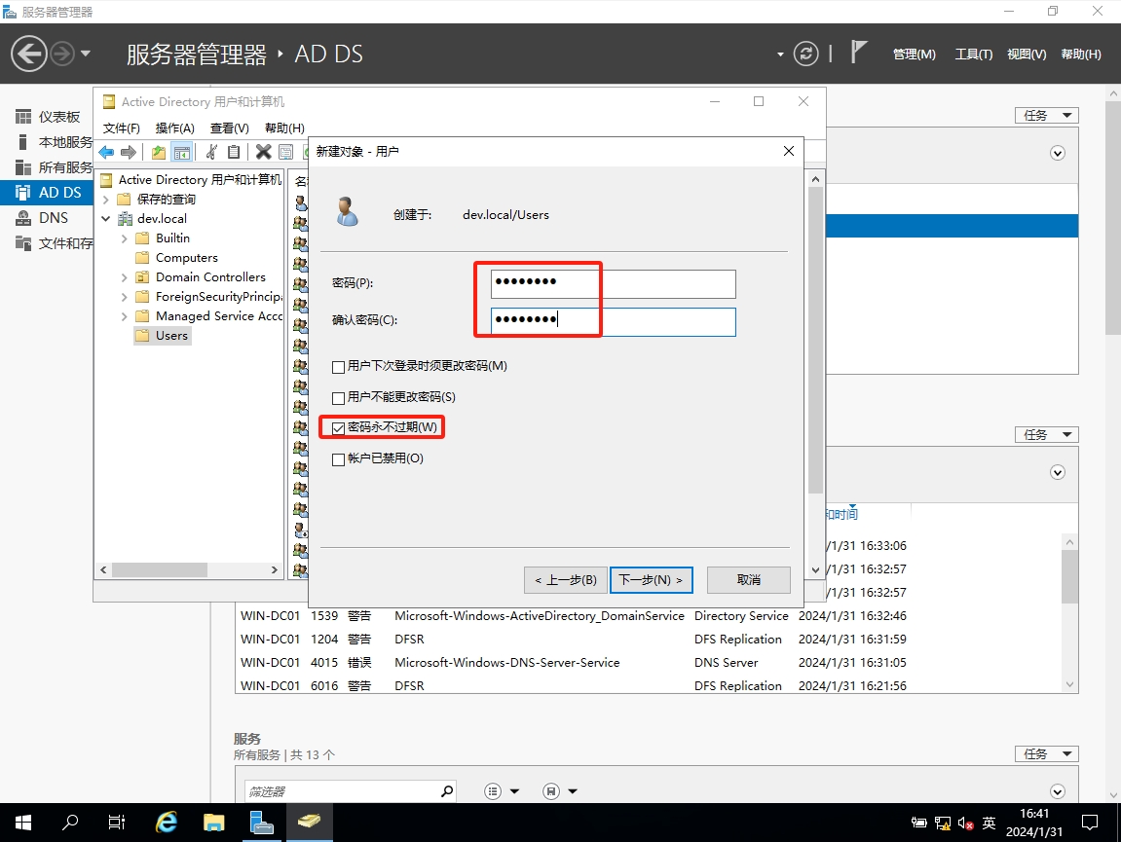The width and height of the screenshot is (1121, 842).
Task: Uncheck the password never expires checkbox
Action: click(339, 428)
